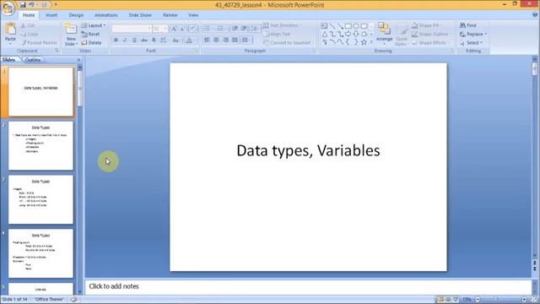
Task: Click the Grow Font icon
Action: pos(174,29)
